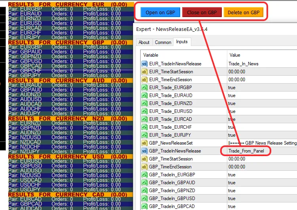The height and width of the screenshot is (210, 297).
Task: Click the enum icon beside GBP_TradeInNewsRelease
Action: (144, 151)
